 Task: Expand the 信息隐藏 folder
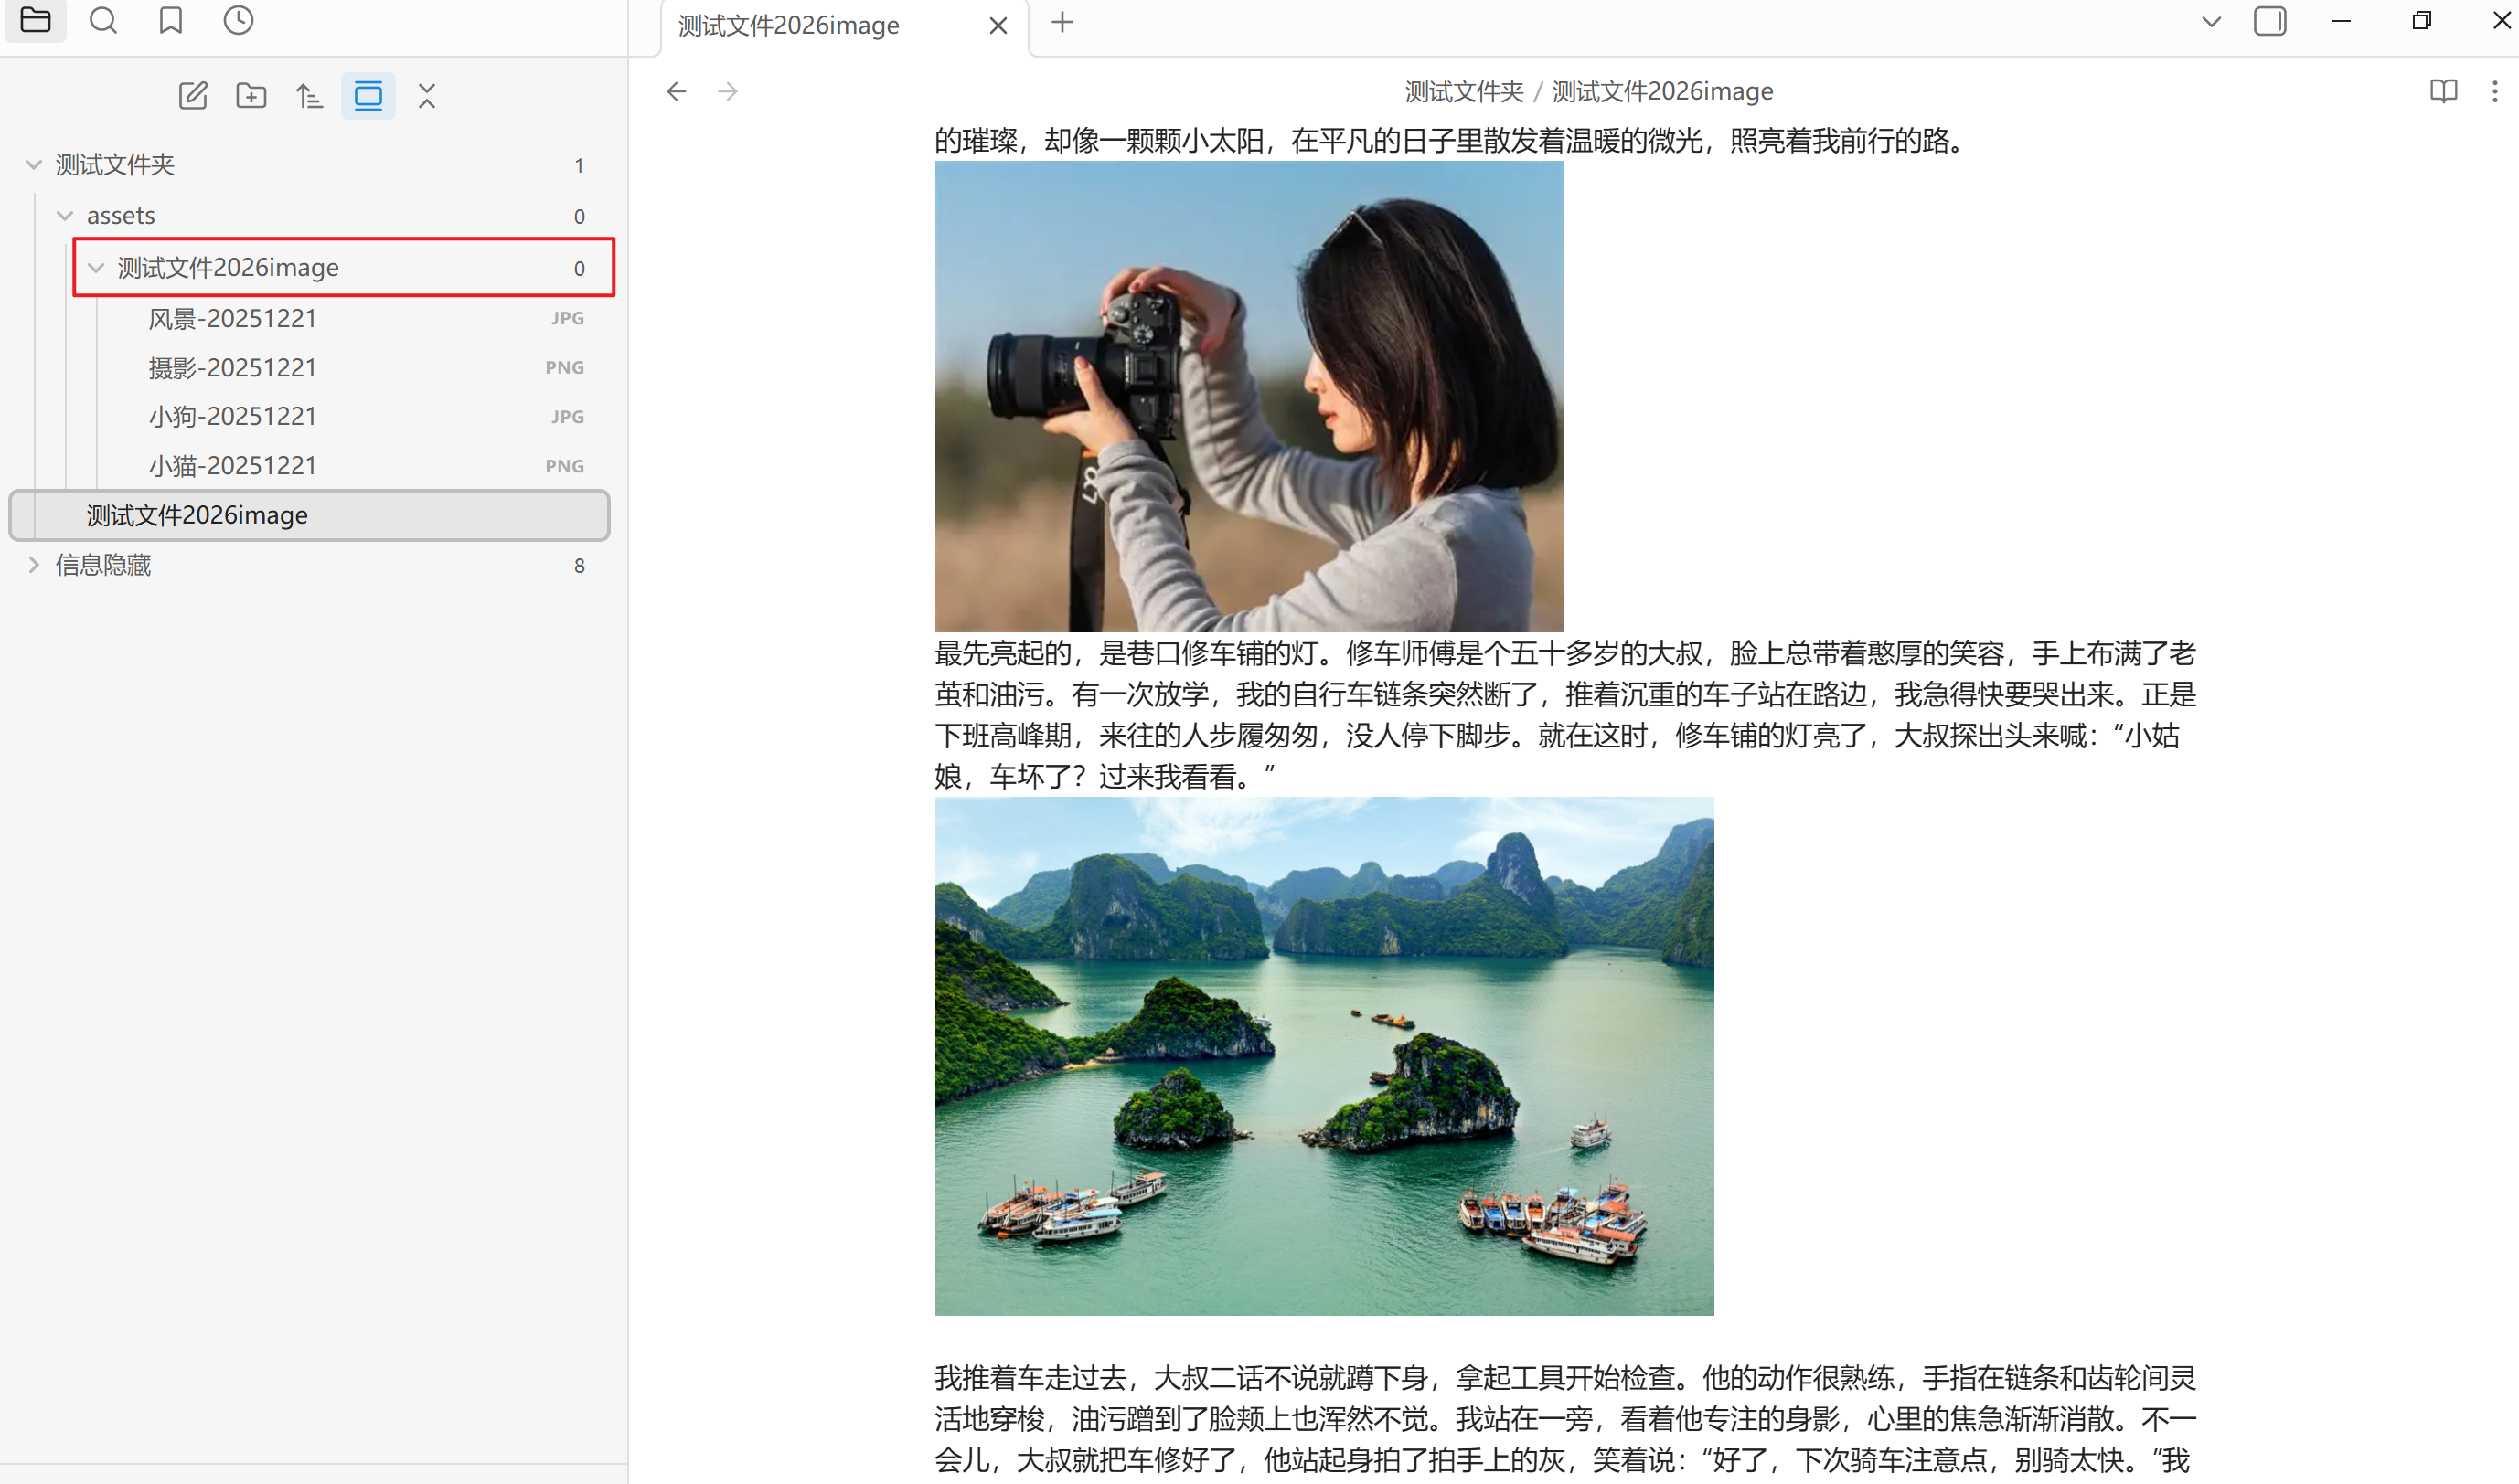33,565
